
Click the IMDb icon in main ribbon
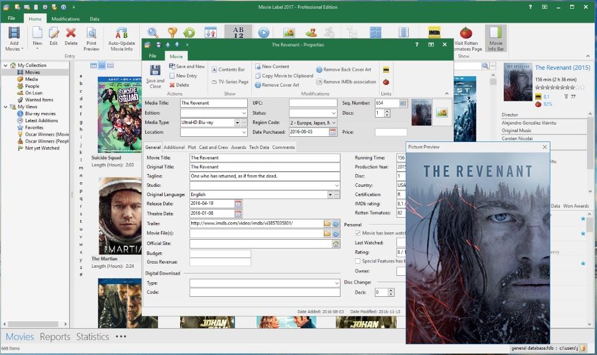click(434, 33)
